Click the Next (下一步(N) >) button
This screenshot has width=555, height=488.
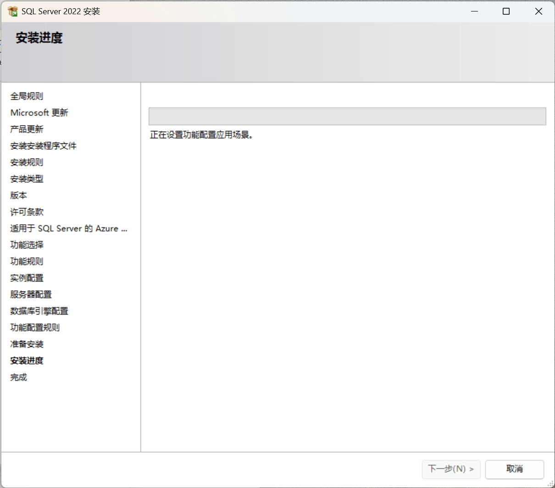coord(451,469)
